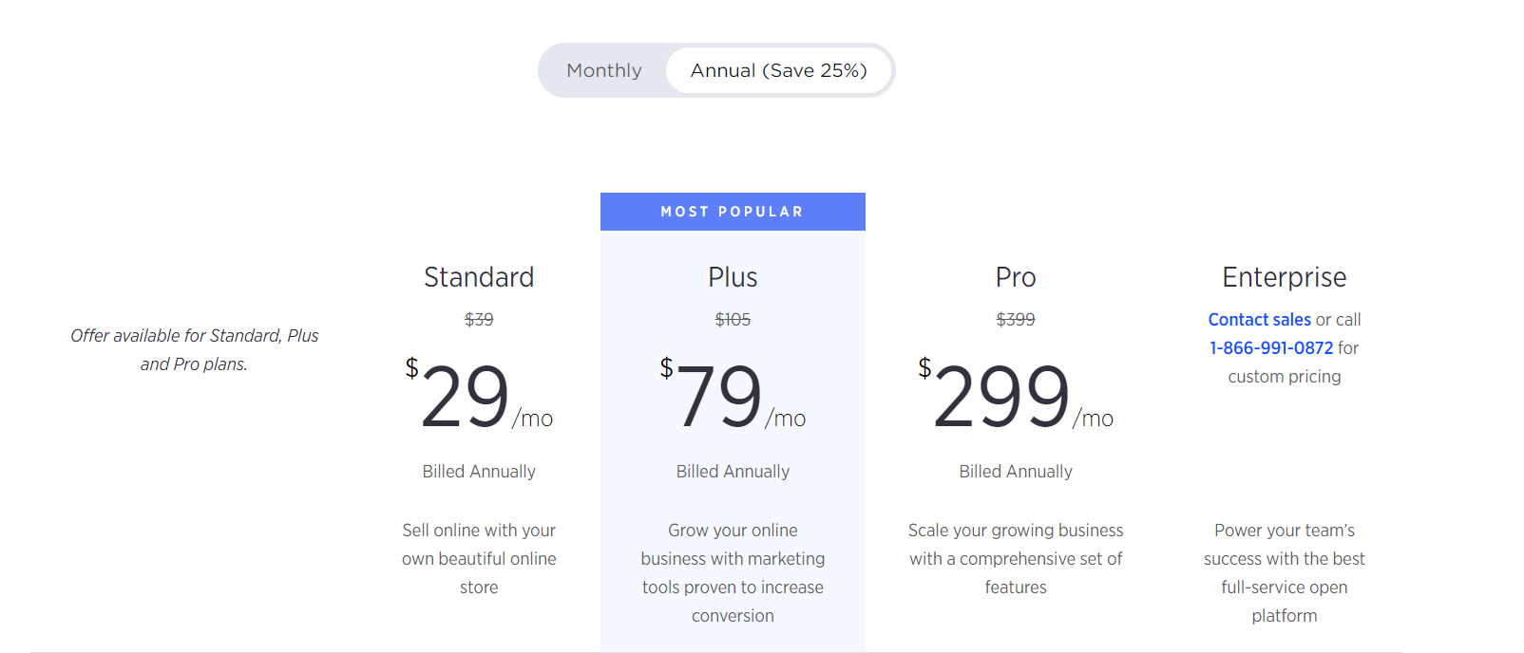Open the Contact sales link
This screenshot has width=1524, height=653.
[1259, 320]
